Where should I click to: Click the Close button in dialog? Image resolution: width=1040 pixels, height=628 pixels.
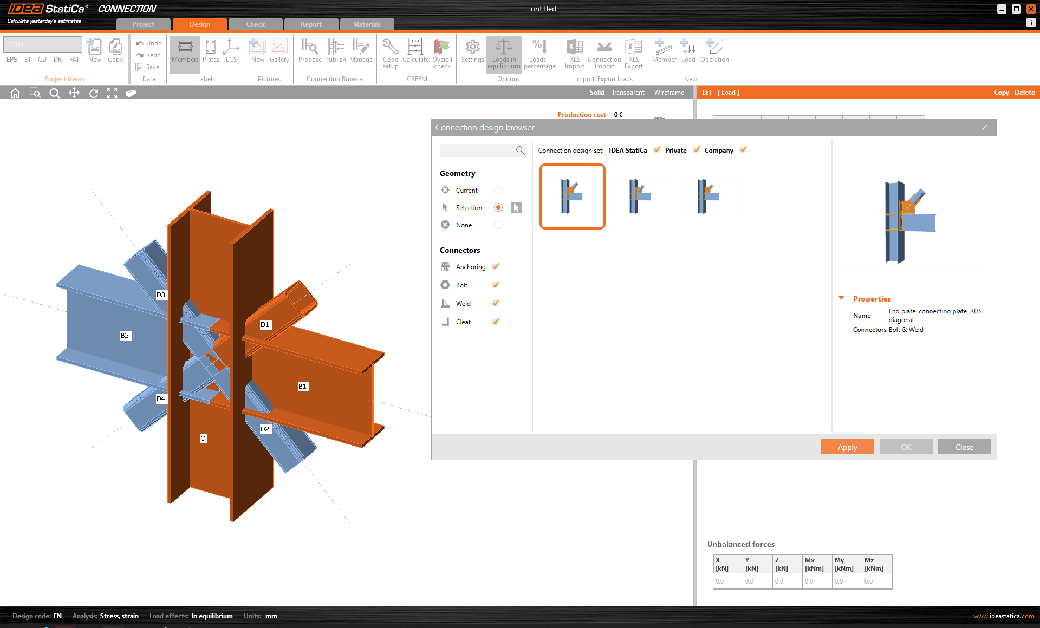point(964,447)
